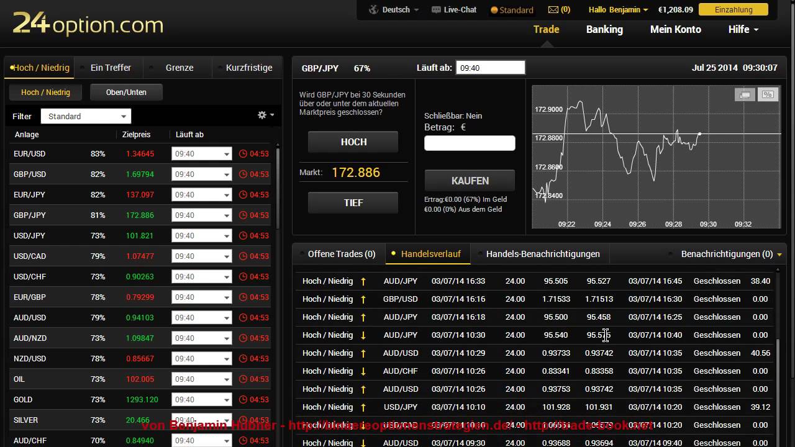Screen dimensions: 795x447
Task: Select the AUD/NZD asset row
Action: (140, 338)
